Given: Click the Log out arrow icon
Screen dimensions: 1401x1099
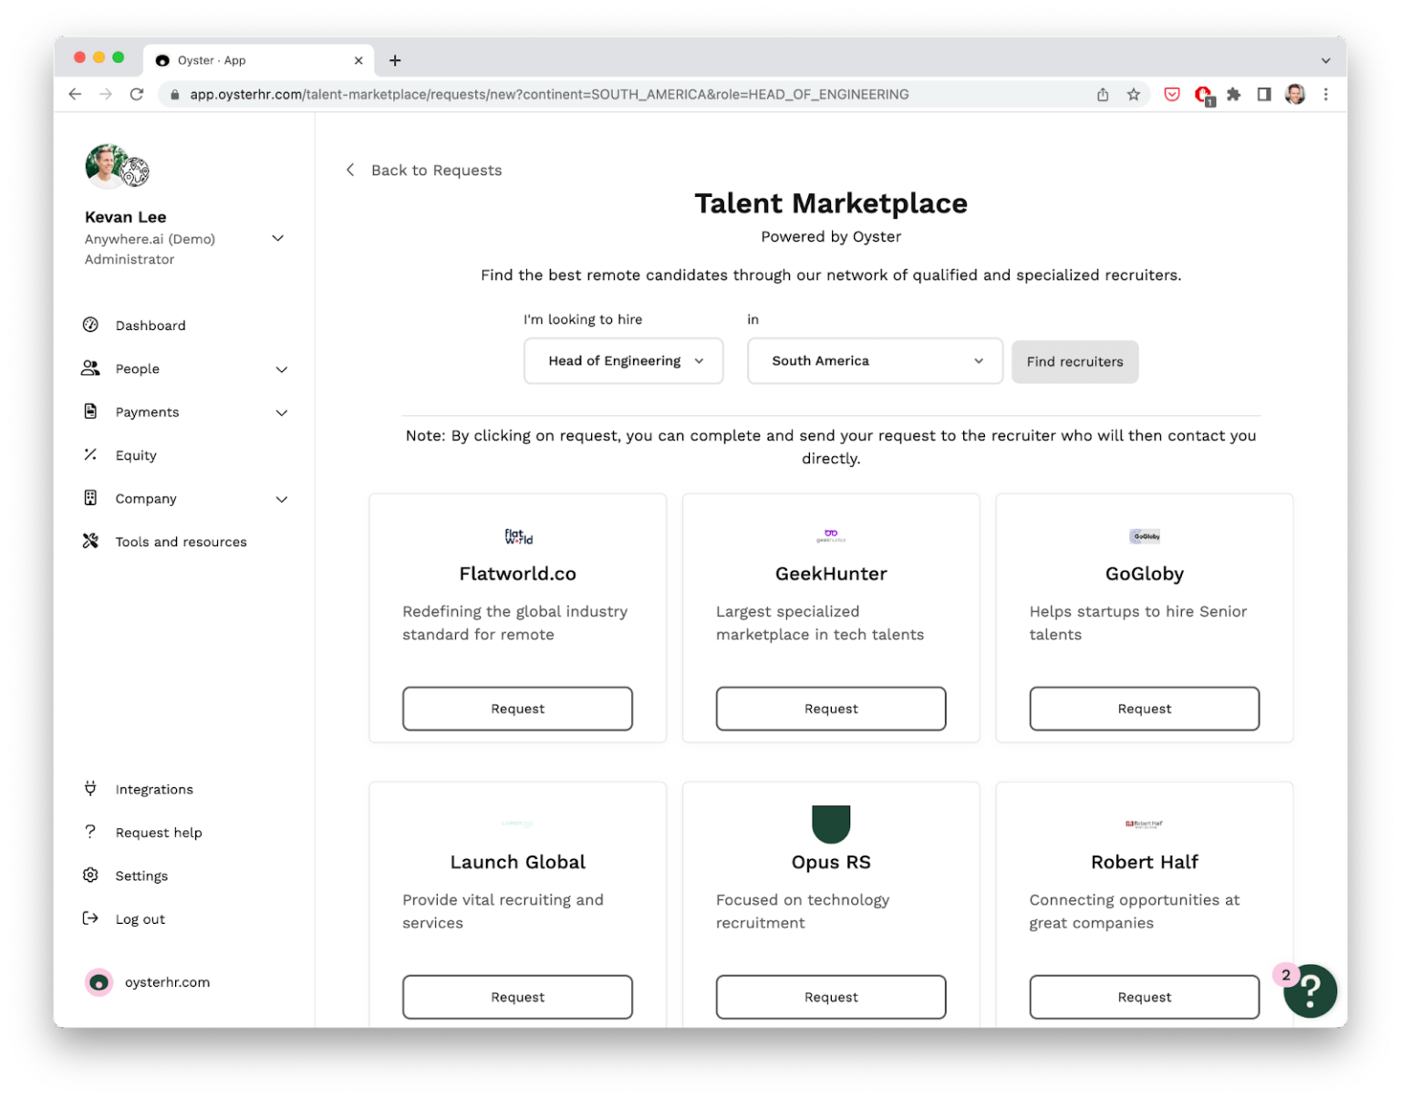Looking at the screenshot, I should pyautogui.click(x=90, y=918).
